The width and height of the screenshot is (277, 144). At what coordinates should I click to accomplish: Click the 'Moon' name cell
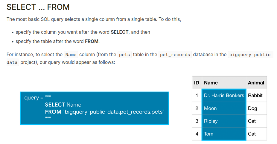click(210, 108)
